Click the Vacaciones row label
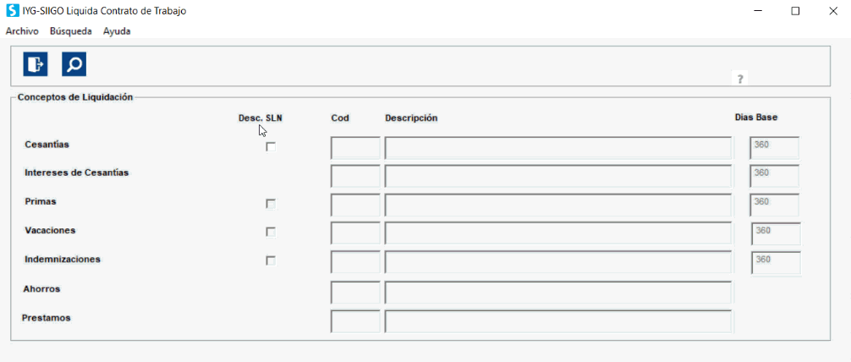 pos(50,230)
